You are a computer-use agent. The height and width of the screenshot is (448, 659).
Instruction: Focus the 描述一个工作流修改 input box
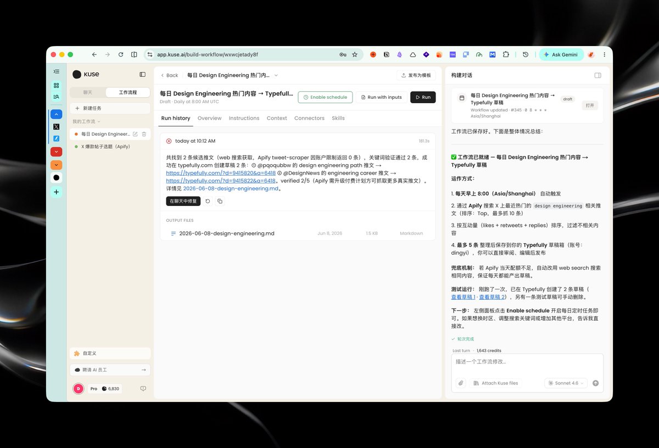[x=527, y=362]
